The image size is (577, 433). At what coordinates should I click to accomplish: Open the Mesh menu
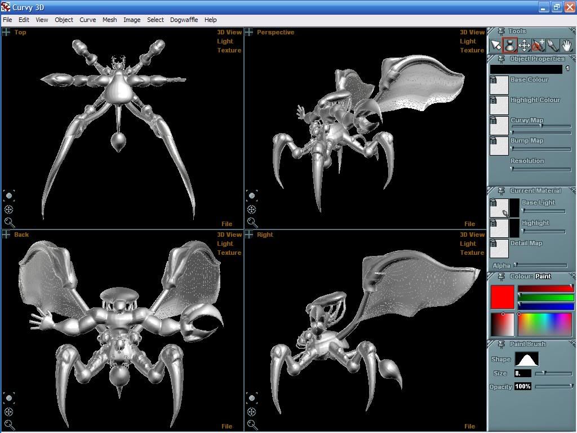coord(109,20)
